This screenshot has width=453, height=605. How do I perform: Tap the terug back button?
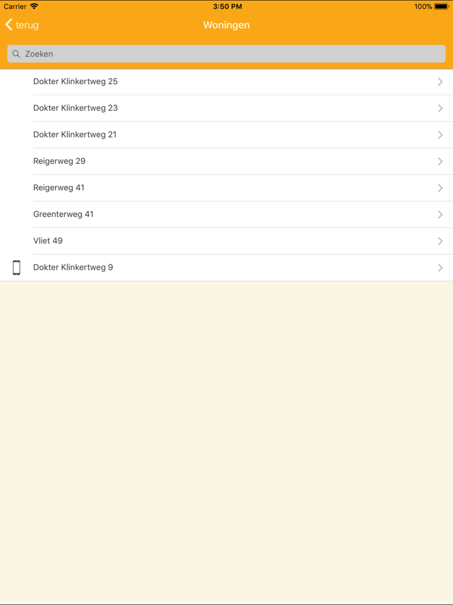coord(21,25)
